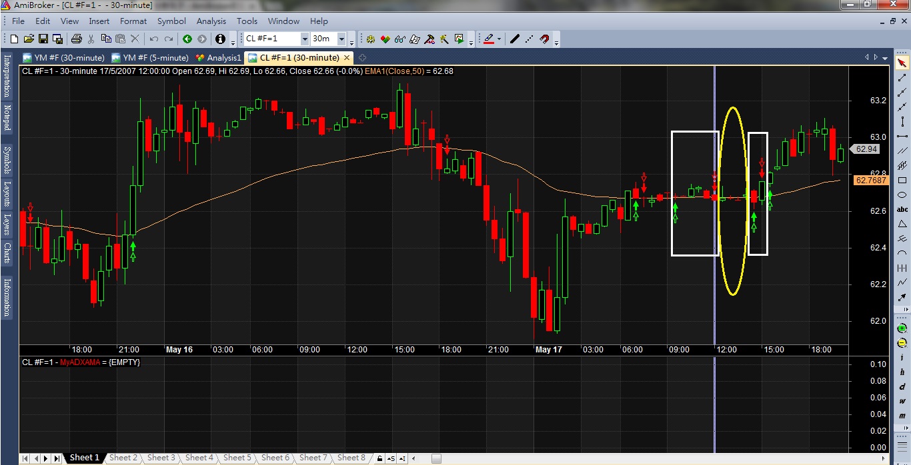This screenshot has height=465, width=911.
Task: Select the zig-zag line tool
Action: tap(902, 282)
